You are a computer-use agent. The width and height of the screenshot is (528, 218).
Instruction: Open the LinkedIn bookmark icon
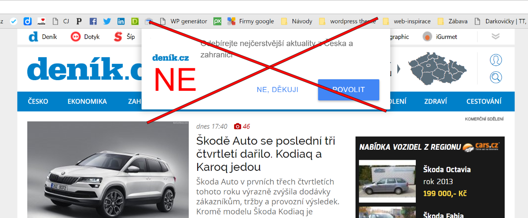click(121, 21)
